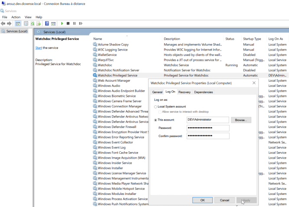
Task: Switch to the Recovery tab
Action: 184,92
